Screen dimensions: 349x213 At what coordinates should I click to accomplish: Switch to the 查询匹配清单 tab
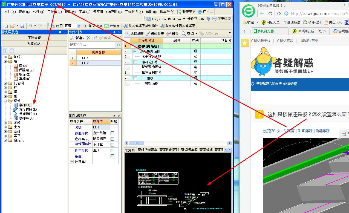148,150
